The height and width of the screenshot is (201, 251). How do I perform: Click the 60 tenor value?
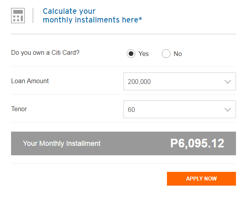pos(131,110)
